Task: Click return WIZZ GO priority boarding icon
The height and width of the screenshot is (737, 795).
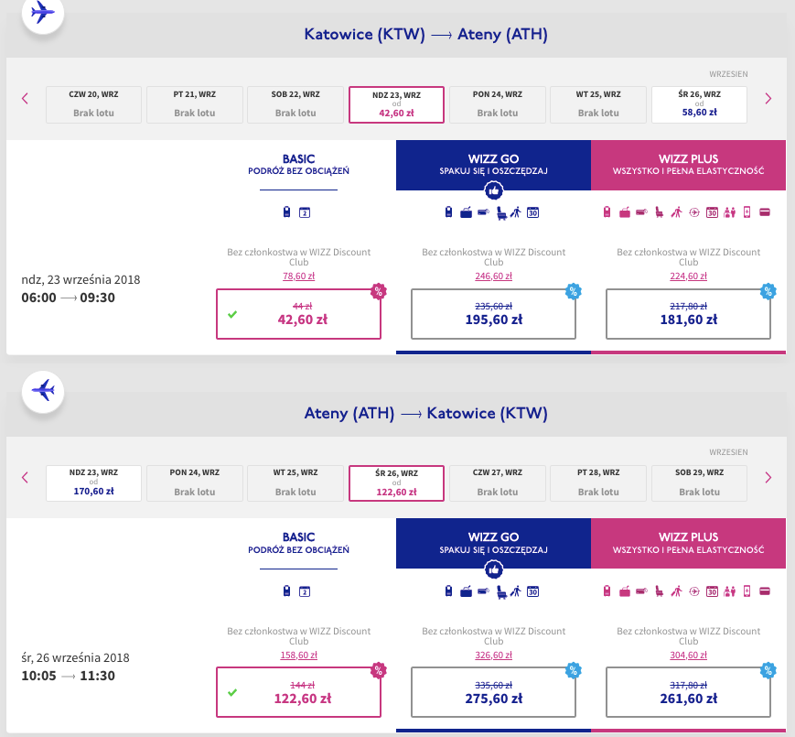Action: [516, 591]
